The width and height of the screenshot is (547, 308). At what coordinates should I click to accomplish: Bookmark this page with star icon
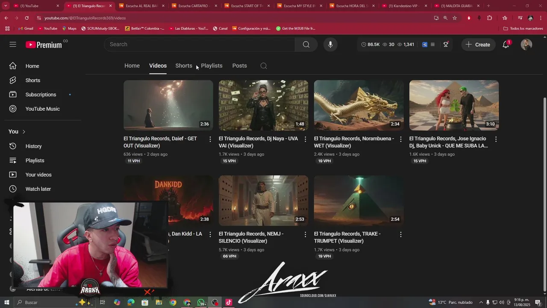pos(455,18)
